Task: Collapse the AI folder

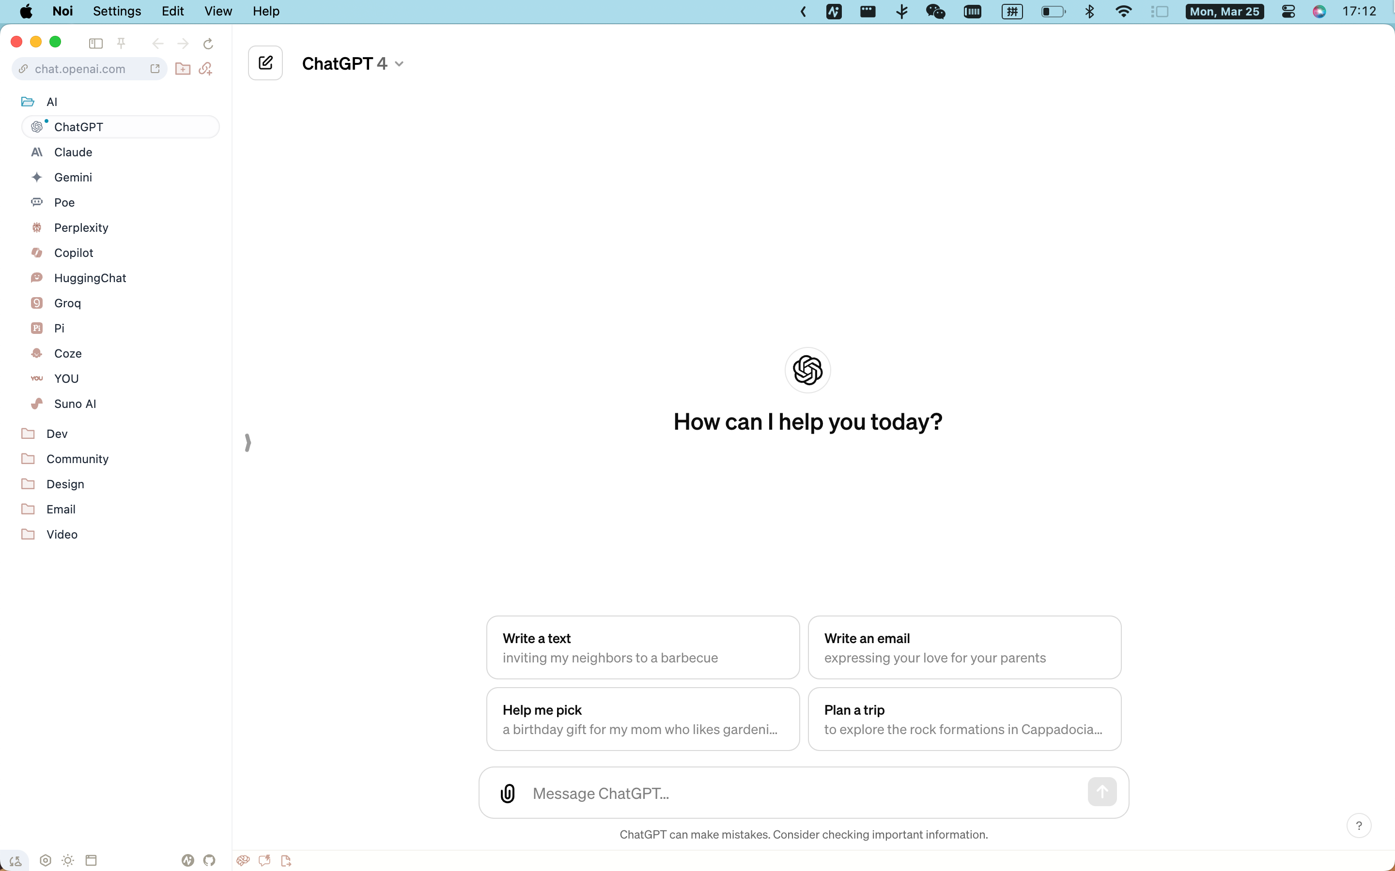Action: tap(51, 102)
